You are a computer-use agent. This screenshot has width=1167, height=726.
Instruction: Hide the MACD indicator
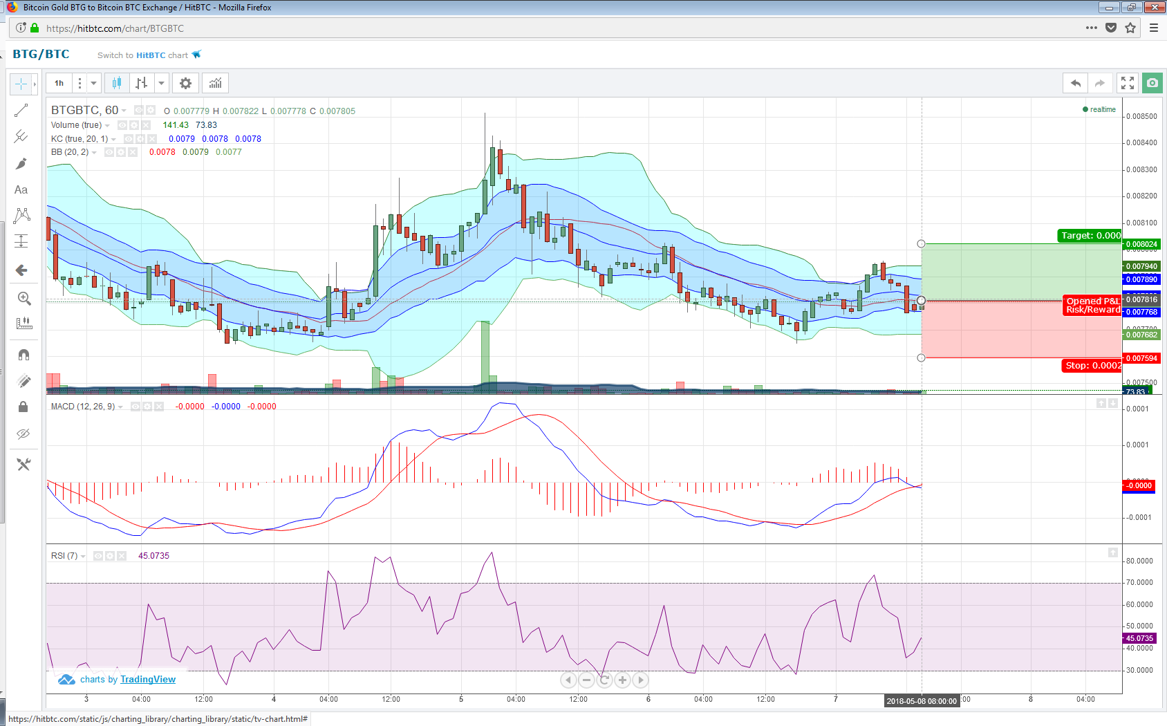(x=136, y=407)
